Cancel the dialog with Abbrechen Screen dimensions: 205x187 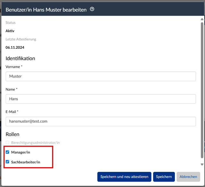(188, 177)
